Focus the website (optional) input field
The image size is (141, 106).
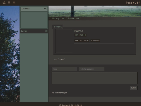pos(92,69)
